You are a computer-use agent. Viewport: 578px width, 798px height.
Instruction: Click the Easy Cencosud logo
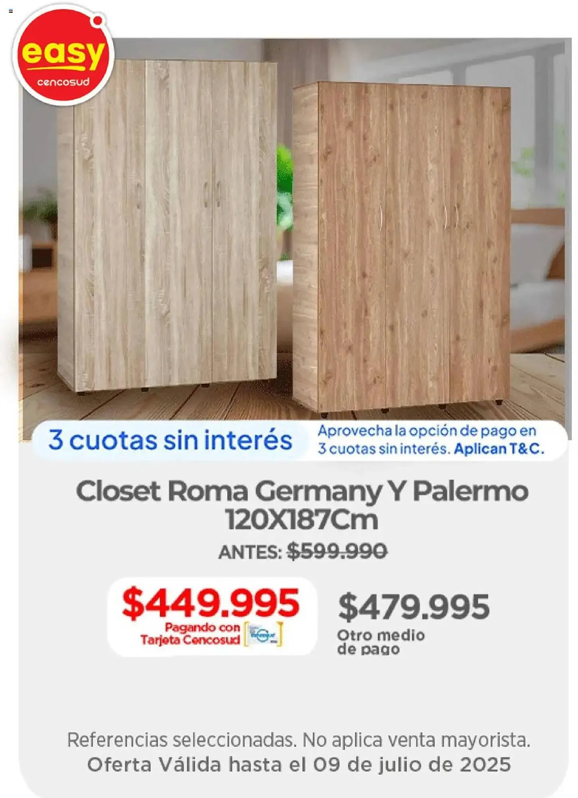click(x=63, y=56)
